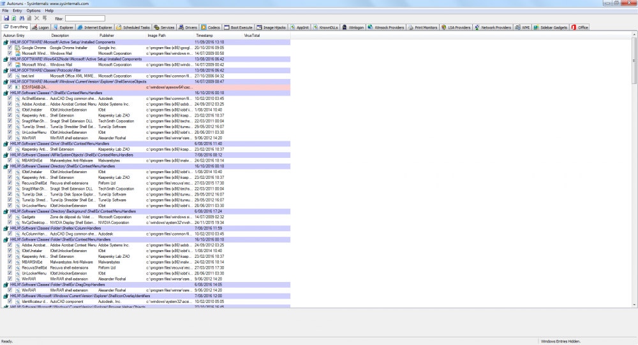This screenshot has width=638, height=345.
Task: Uncheck the Identificateur AutoCAD component entry
Action: [x=10, y=302]
